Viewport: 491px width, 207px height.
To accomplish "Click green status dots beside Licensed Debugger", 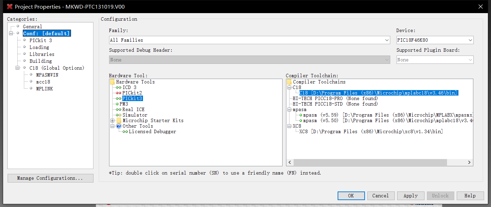I will coord(125,132).
